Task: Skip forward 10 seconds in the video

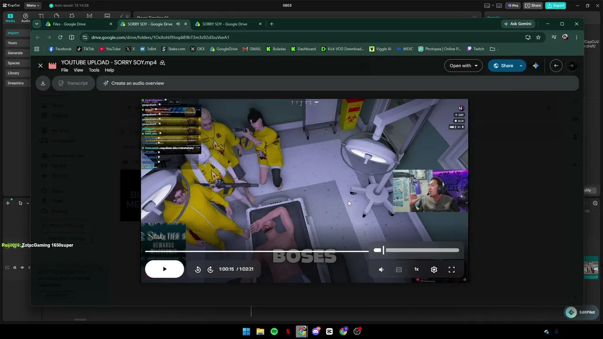Action: coord(210,269)
